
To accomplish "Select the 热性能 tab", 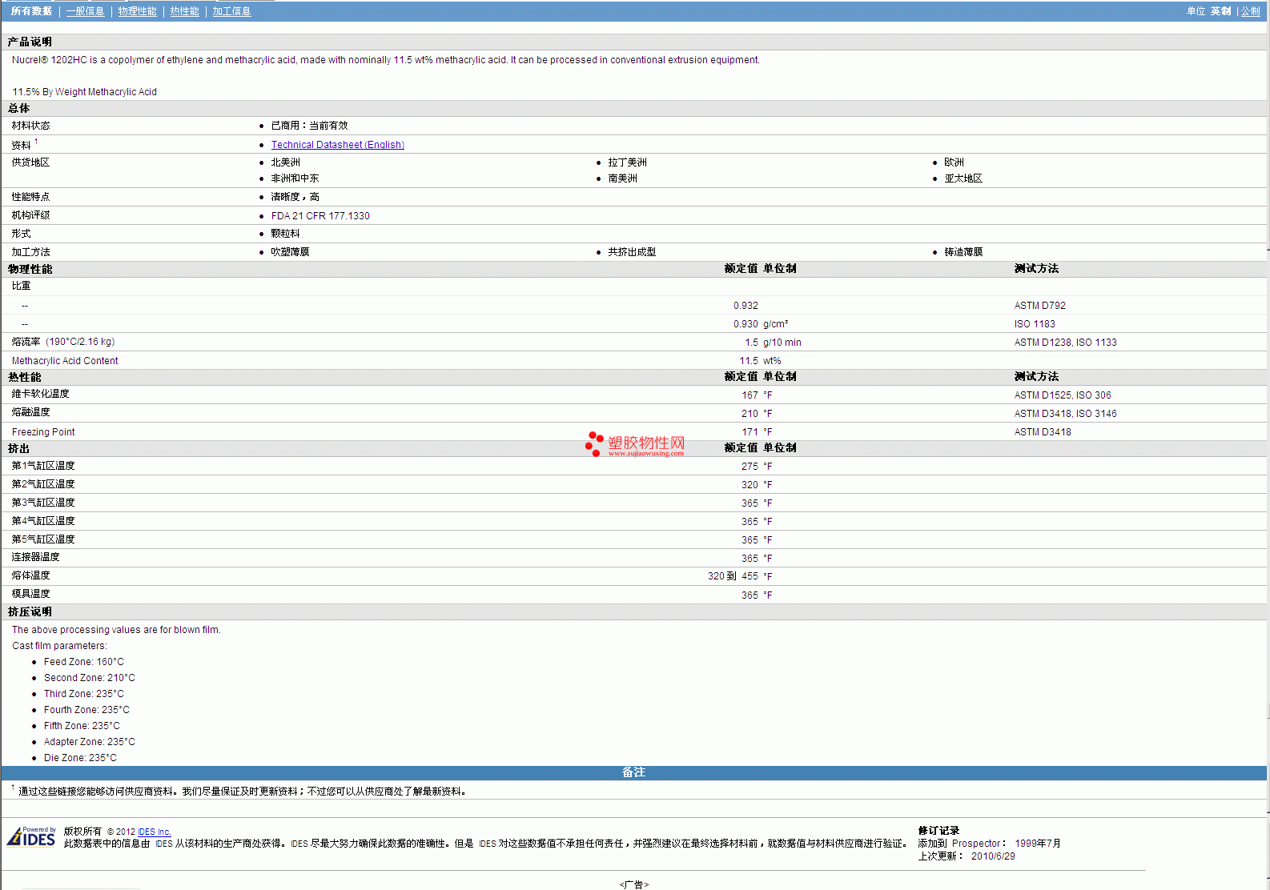I will tap(184, 11).
